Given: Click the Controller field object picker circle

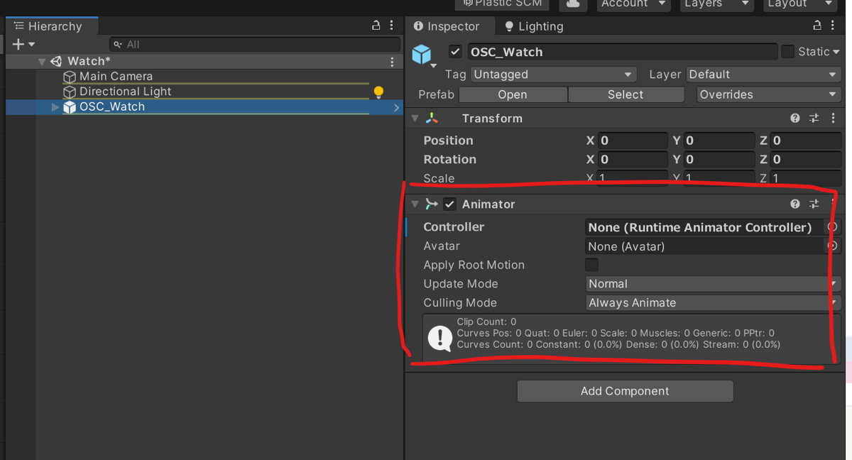Looking at the screenshot, I should point(832,227).
